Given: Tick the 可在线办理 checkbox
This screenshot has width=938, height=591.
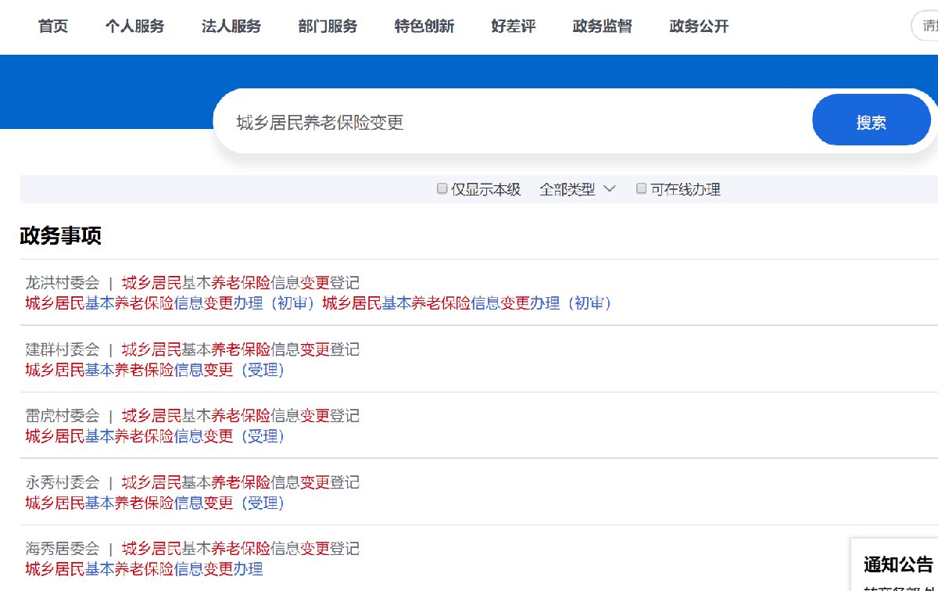Looking at the screenshot, I should coord(642,189).
